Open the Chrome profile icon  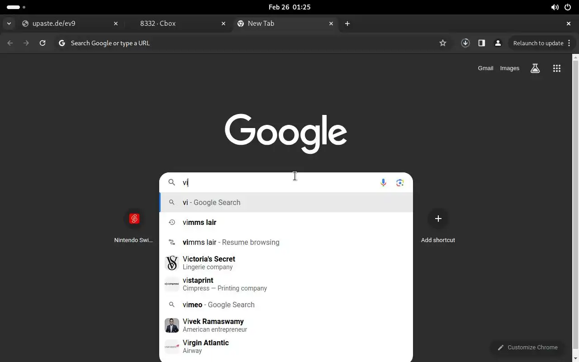point(498,43)
